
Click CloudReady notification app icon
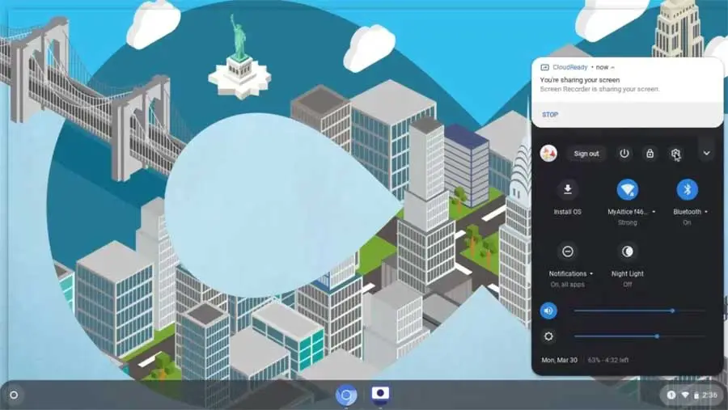[544, 67]
